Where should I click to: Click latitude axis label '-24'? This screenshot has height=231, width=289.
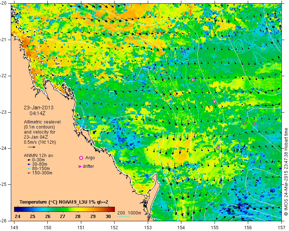point(4,148)
